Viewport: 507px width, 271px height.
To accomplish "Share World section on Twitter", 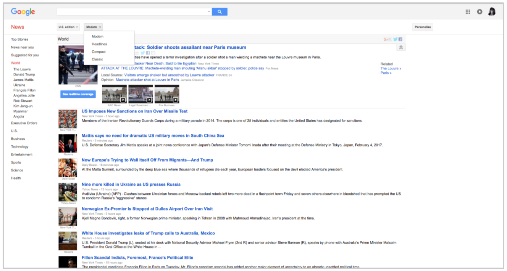I will click(x=396, y=39).
